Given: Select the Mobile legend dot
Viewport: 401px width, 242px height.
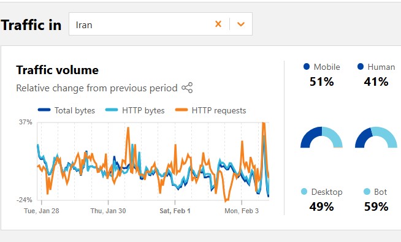Looking at the screenshot, I should [307, 67].
